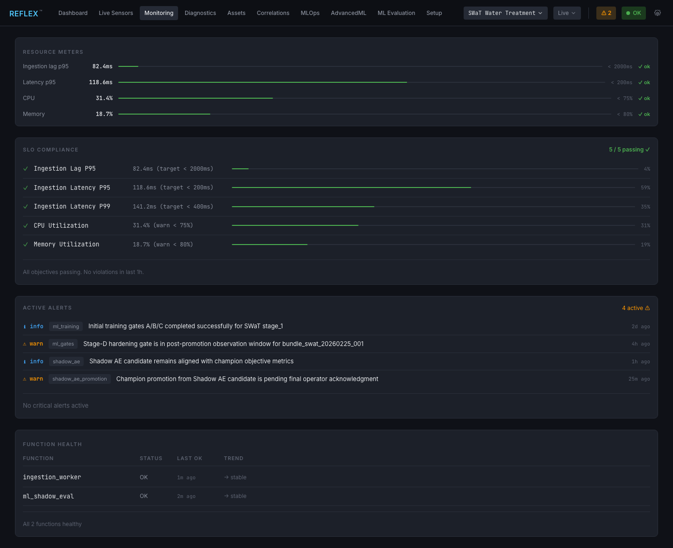Click the CPU resource meter bar
The height and width of the screenshot is (548, 673).
pos(365,98)
